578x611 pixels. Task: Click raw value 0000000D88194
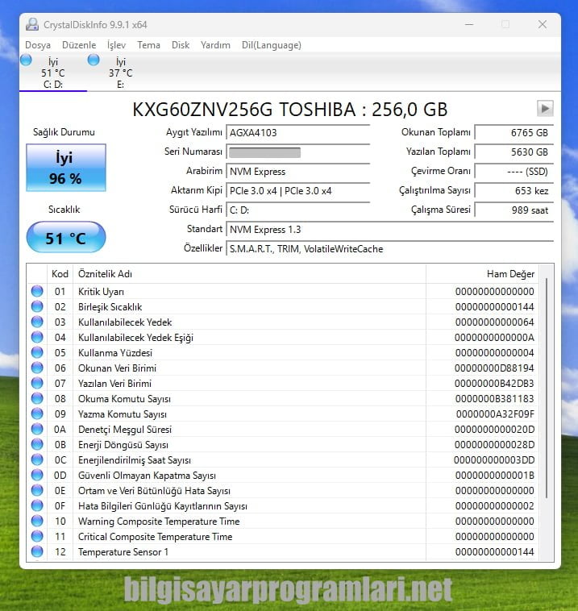(x=494, y=368)
